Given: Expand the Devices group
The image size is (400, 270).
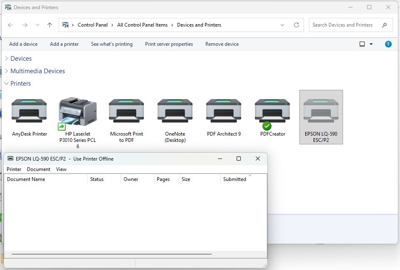Looking at the screenshot, I should (x=6, y=59).
